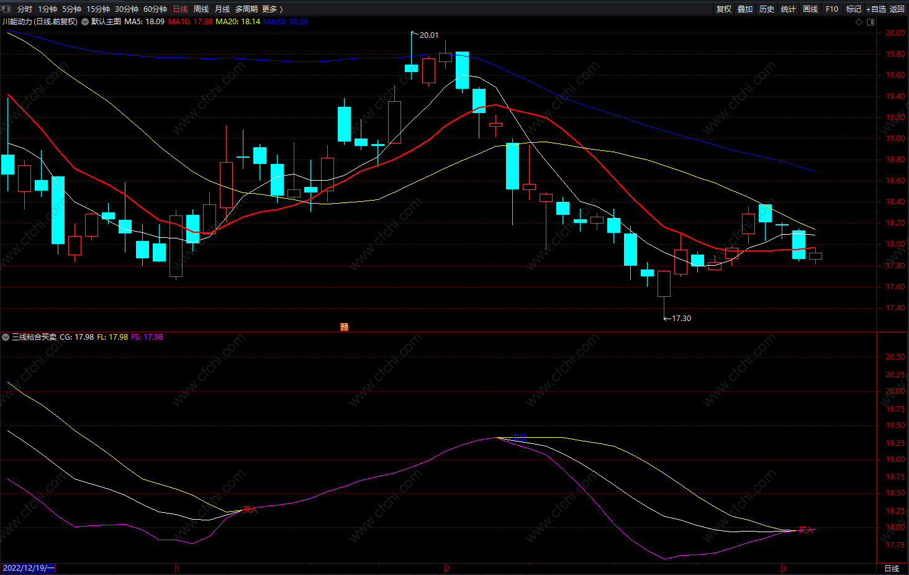Click the panel toggle icon at top-left corner
Viewport: 909px width, 575px height.
click(6, 9)
